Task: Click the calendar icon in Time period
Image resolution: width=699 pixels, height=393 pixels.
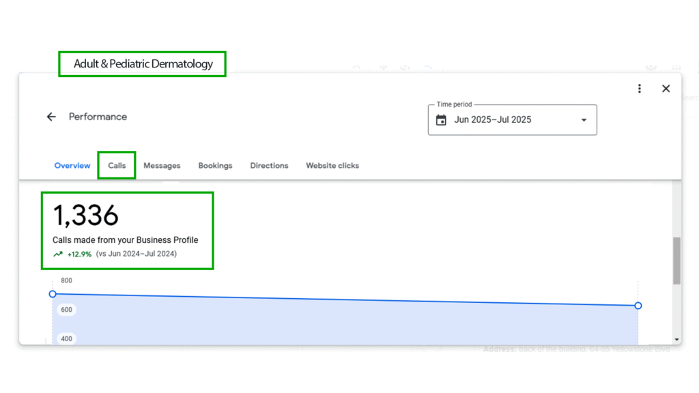Action: point(441,120)
